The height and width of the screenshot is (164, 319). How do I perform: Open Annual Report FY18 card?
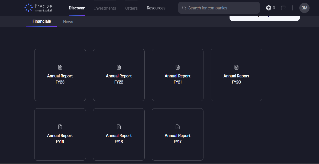(119, 139)
